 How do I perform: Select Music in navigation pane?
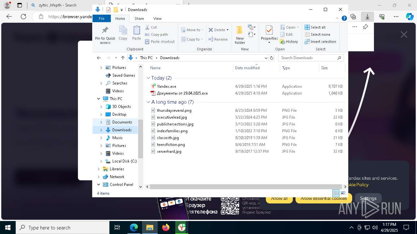coord(117,138)
